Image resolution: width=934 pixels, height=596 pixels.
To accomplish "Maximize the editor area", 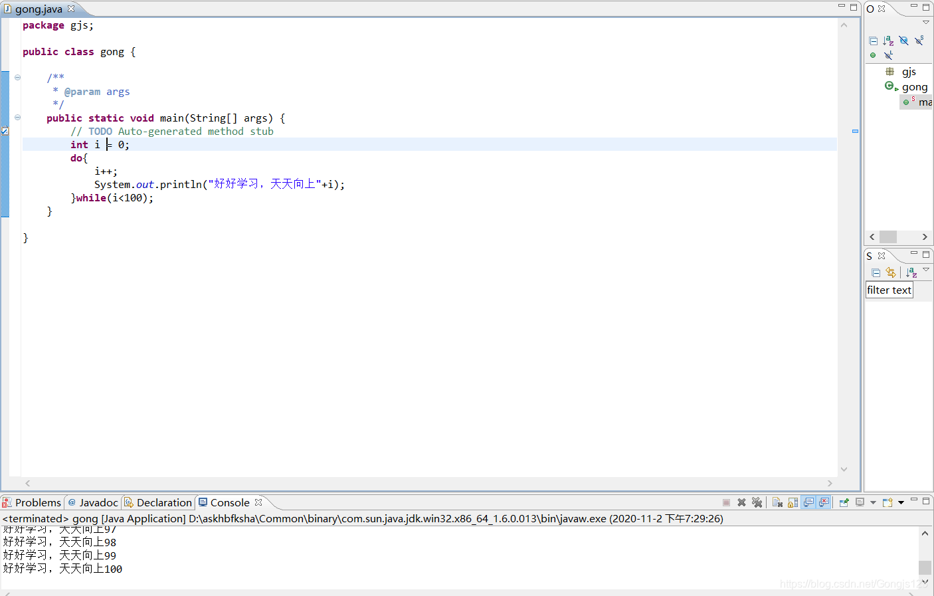I will pyautogui.click(x=854, y=7).
